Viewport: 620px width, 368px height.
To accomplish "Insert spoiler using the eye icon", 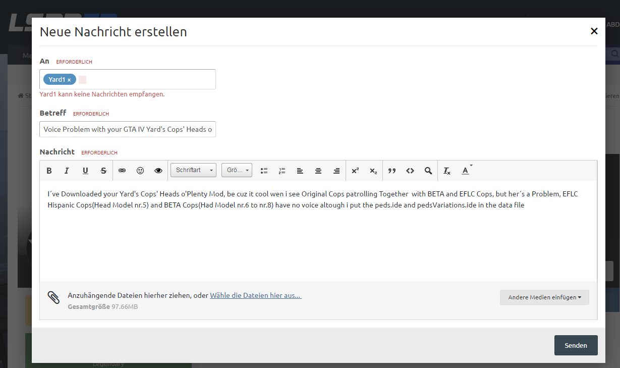I will coord(158,171).
